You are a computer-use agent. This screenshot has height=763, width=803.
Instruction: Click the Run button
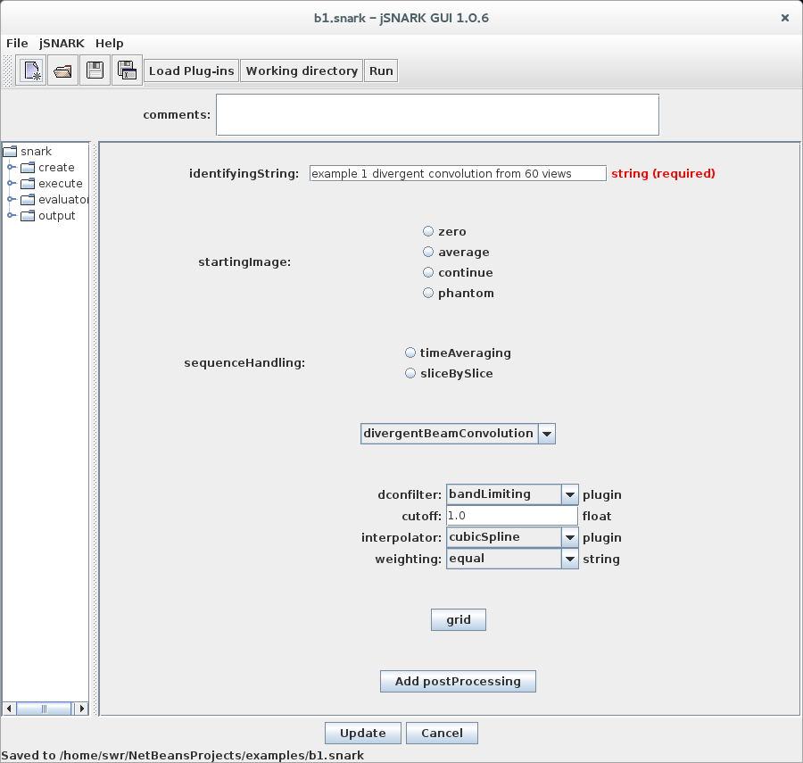(381, 70)
